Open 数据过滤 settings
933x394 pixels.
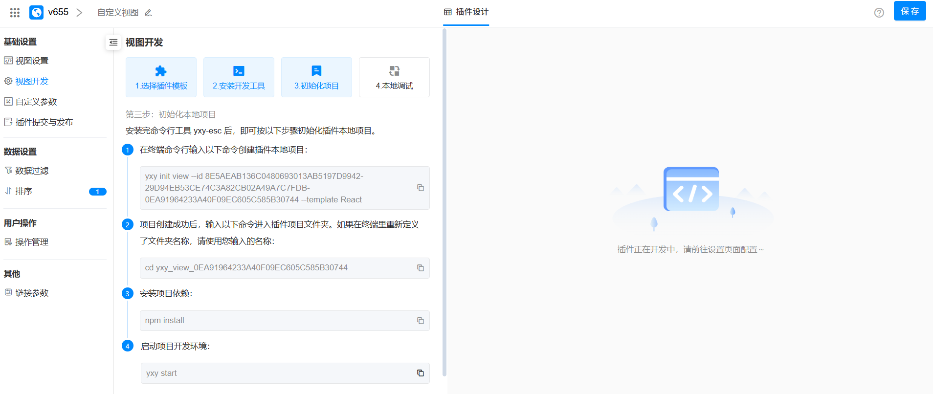click(x=32, y=171)
